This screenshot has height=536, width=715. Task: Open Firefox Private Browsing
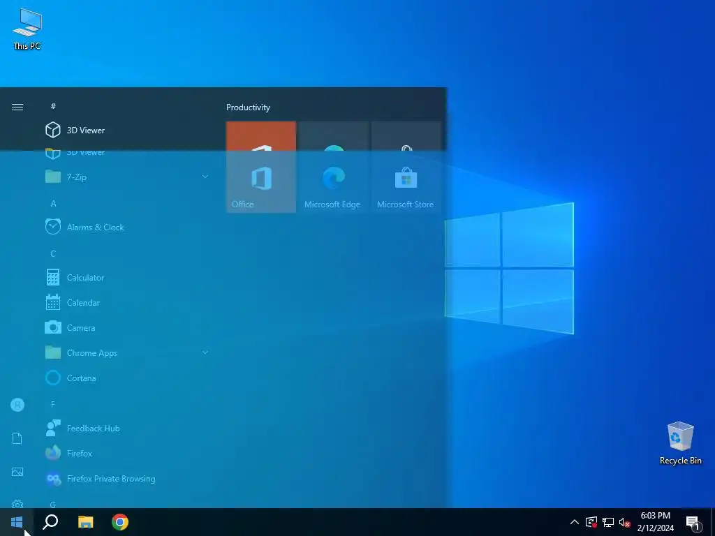point(127,479)
